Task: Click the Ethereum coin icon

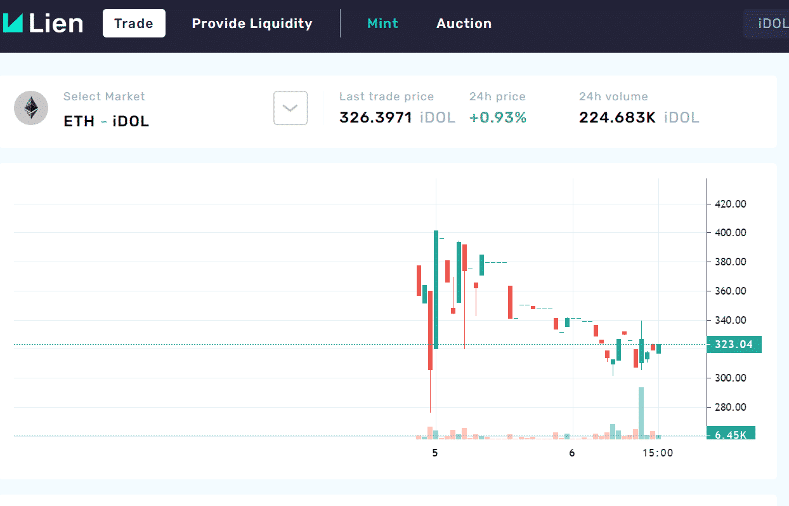Action: click(31, 108)
